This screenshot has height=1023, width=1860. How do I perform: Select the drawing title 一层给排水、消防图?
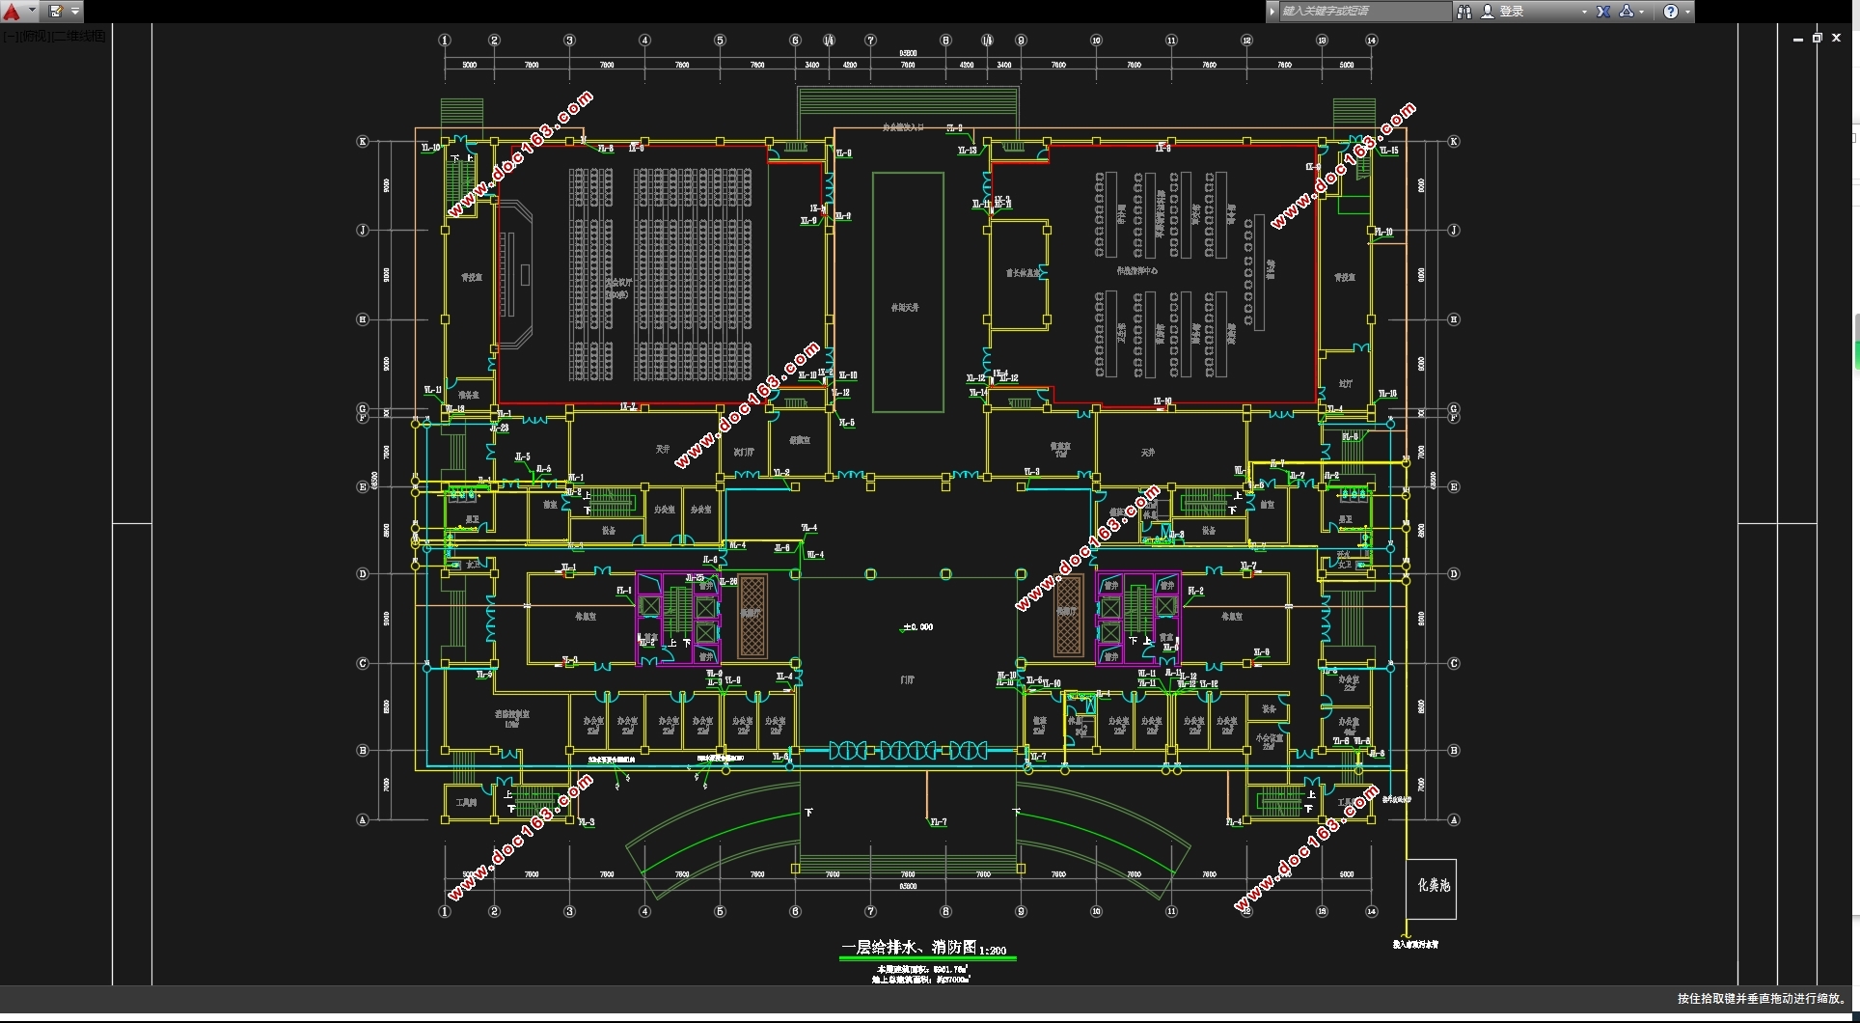click(x=910, y=948)
